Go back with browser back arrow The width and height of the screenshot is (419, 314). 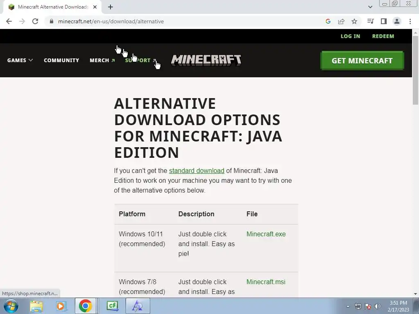tap(9, 21)
